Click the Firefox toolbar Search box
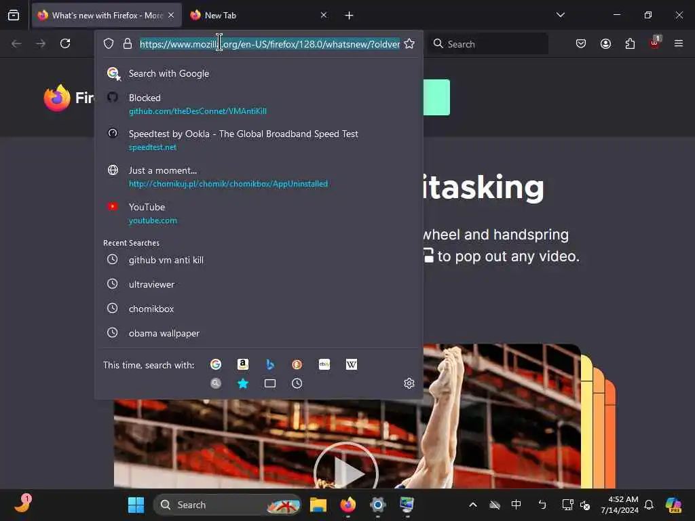Viewport: 695px width, 521px height. tap(487, 44)
